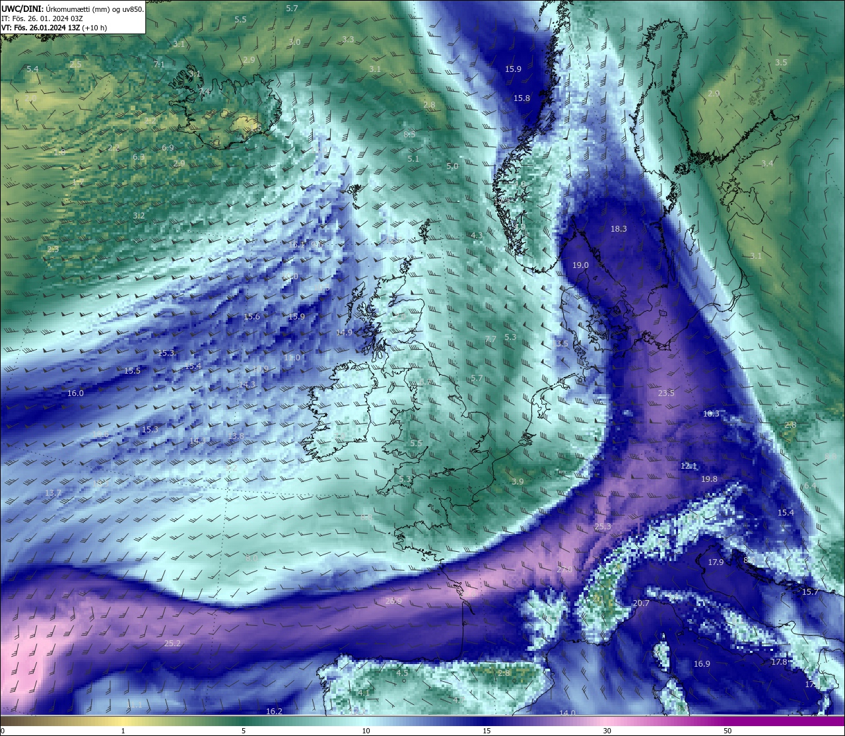
Task: Click the 7.7 value over the North Sea
Action: pyautogui.click(x=490, y=339)
